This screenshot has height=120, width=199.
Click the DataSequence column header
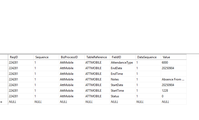point(146,57)
